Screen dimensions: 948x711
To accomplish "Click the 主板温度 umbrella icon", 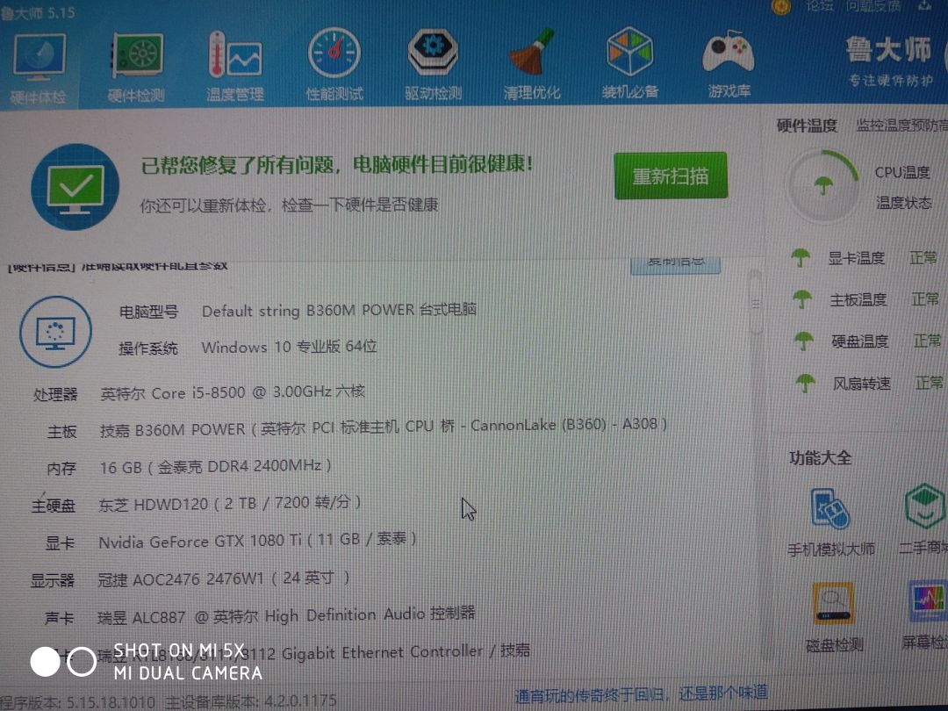I will (802, 299).
